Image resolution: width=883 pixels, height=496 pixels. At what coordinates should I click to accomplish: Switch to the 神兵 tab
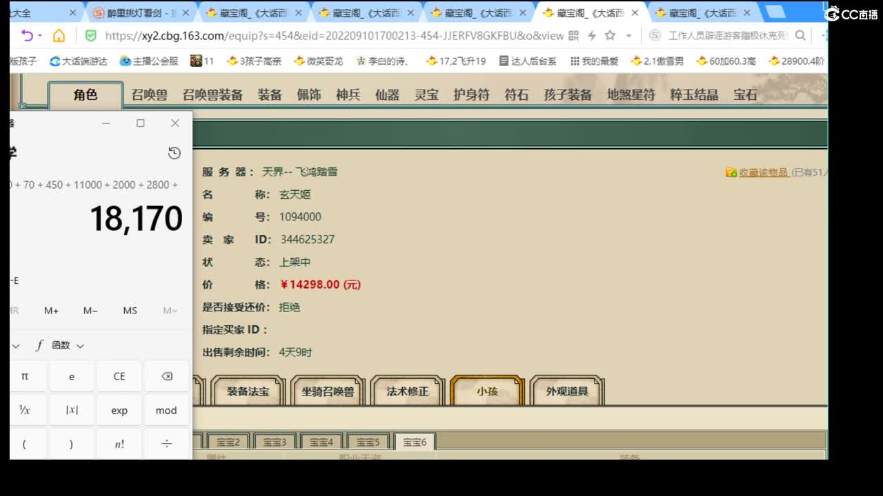coord(348,95)
